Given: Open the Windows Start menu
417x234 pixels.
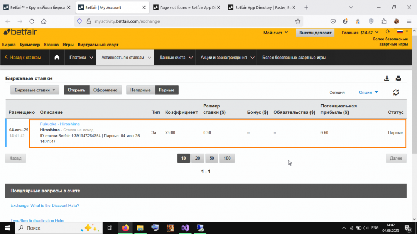Looking at the screenshot, I should point(7,228).
